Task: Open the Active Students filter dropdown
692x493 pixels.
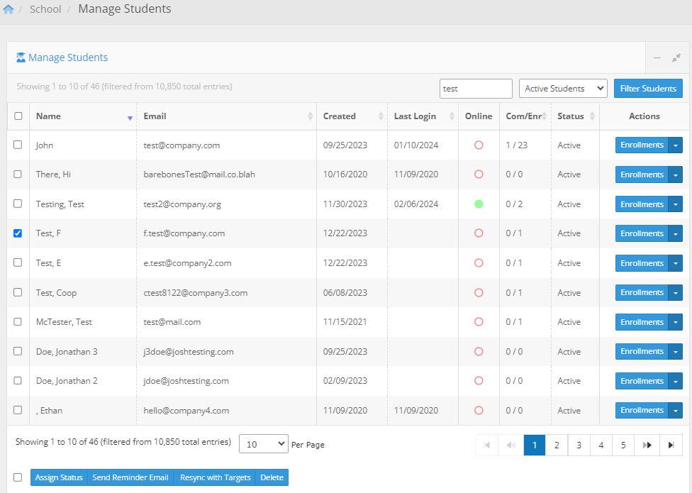Action: pos(563,88)
